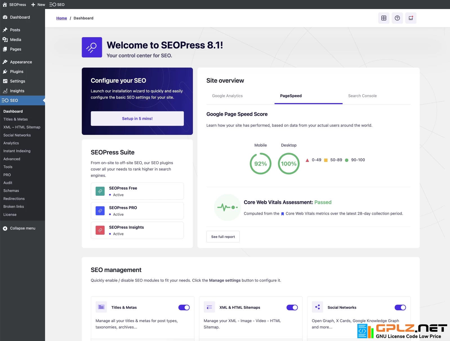This screenshot has width=450, height=341.
Task: Click the orange 50-89 legend square
Action: [326, 160]
